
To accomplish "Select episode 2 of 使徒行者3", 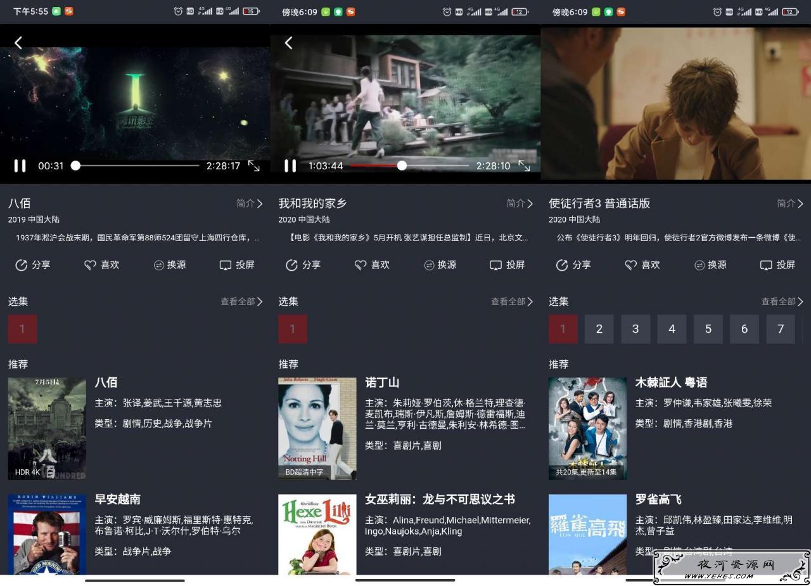I will click(x=599, y=329).
